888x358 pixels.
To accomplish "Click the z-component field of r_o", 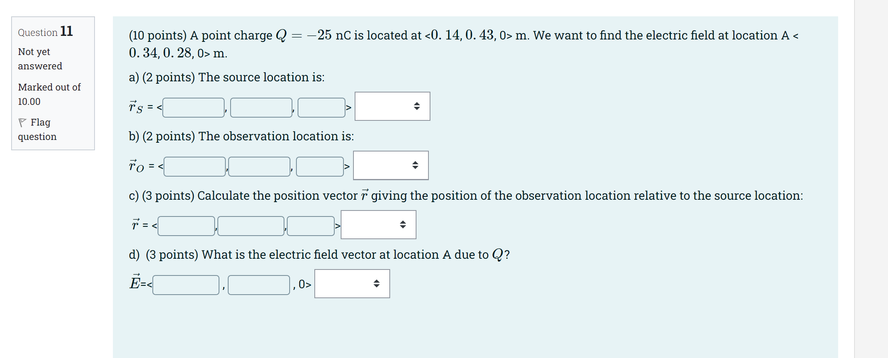I will (320, 165).
